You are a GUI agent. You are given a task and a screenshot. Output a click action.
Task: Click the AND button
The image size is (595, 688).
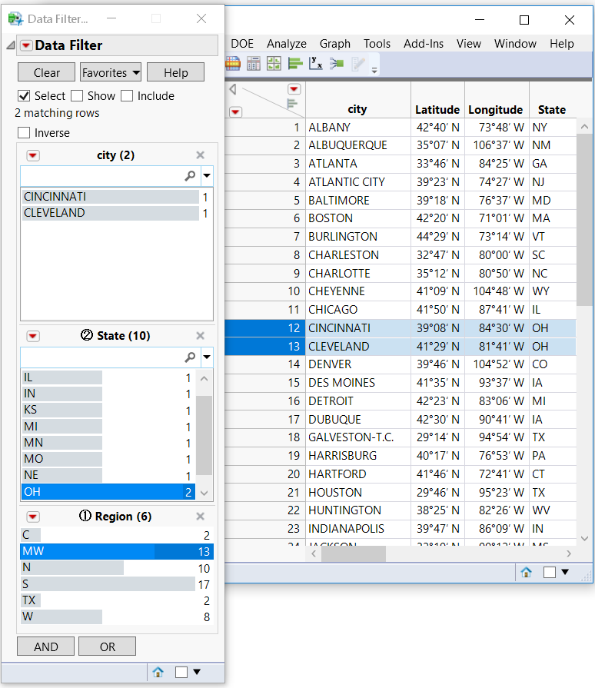[x=45, y=646]
